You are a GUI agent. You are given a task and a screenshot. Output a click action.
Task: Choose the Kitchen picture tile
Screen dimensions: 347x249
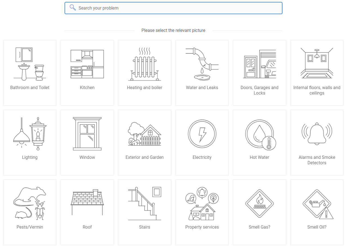87,73
